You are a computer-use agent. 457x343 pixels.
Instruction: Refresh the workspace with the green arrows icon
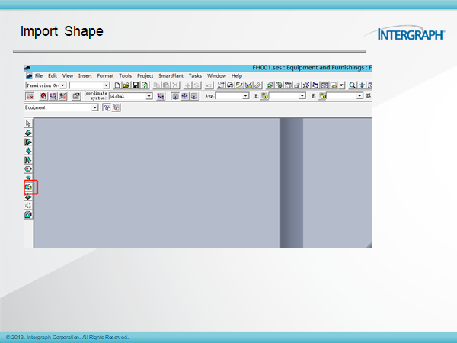(x=145, y=85)
